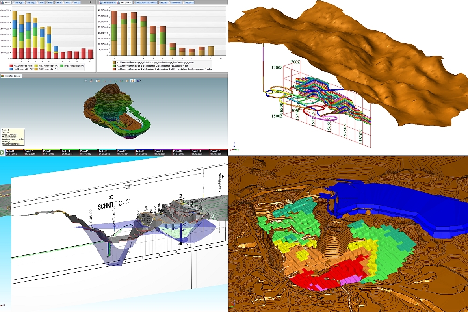Jump to Period 4 on the timeline
Screen dimensions: 468x312
(71, 152)
